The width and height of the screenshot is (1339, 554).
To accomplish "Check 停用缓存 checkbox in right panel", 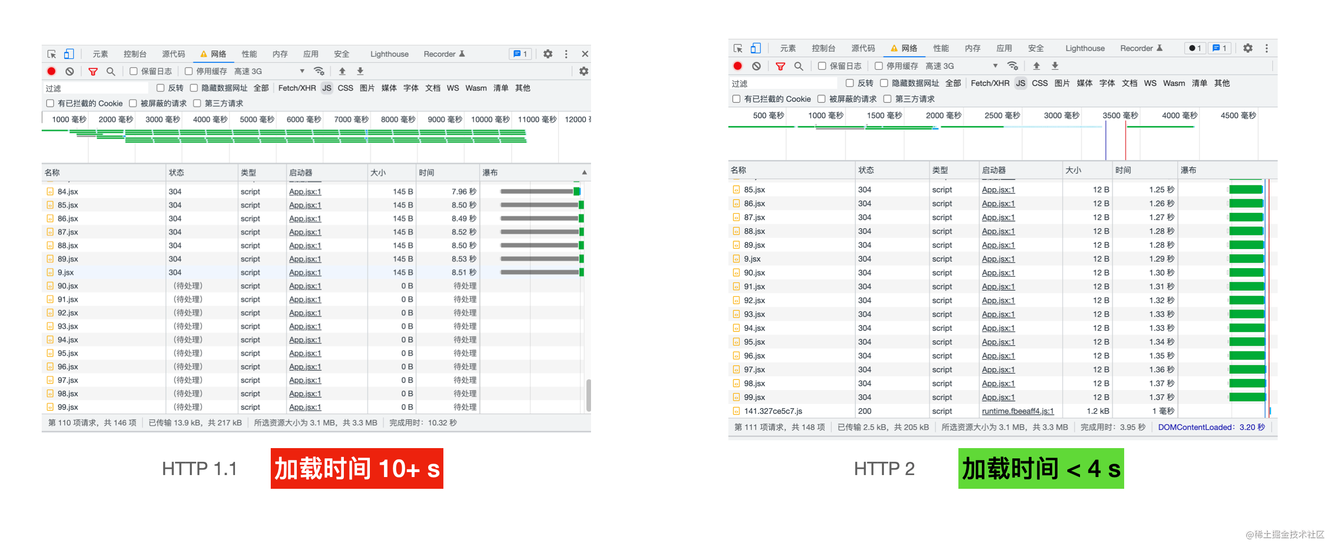I will tap(879, 66).
